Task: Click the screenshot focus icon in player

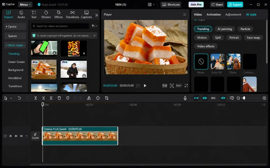Action: [x=172, y=85]
